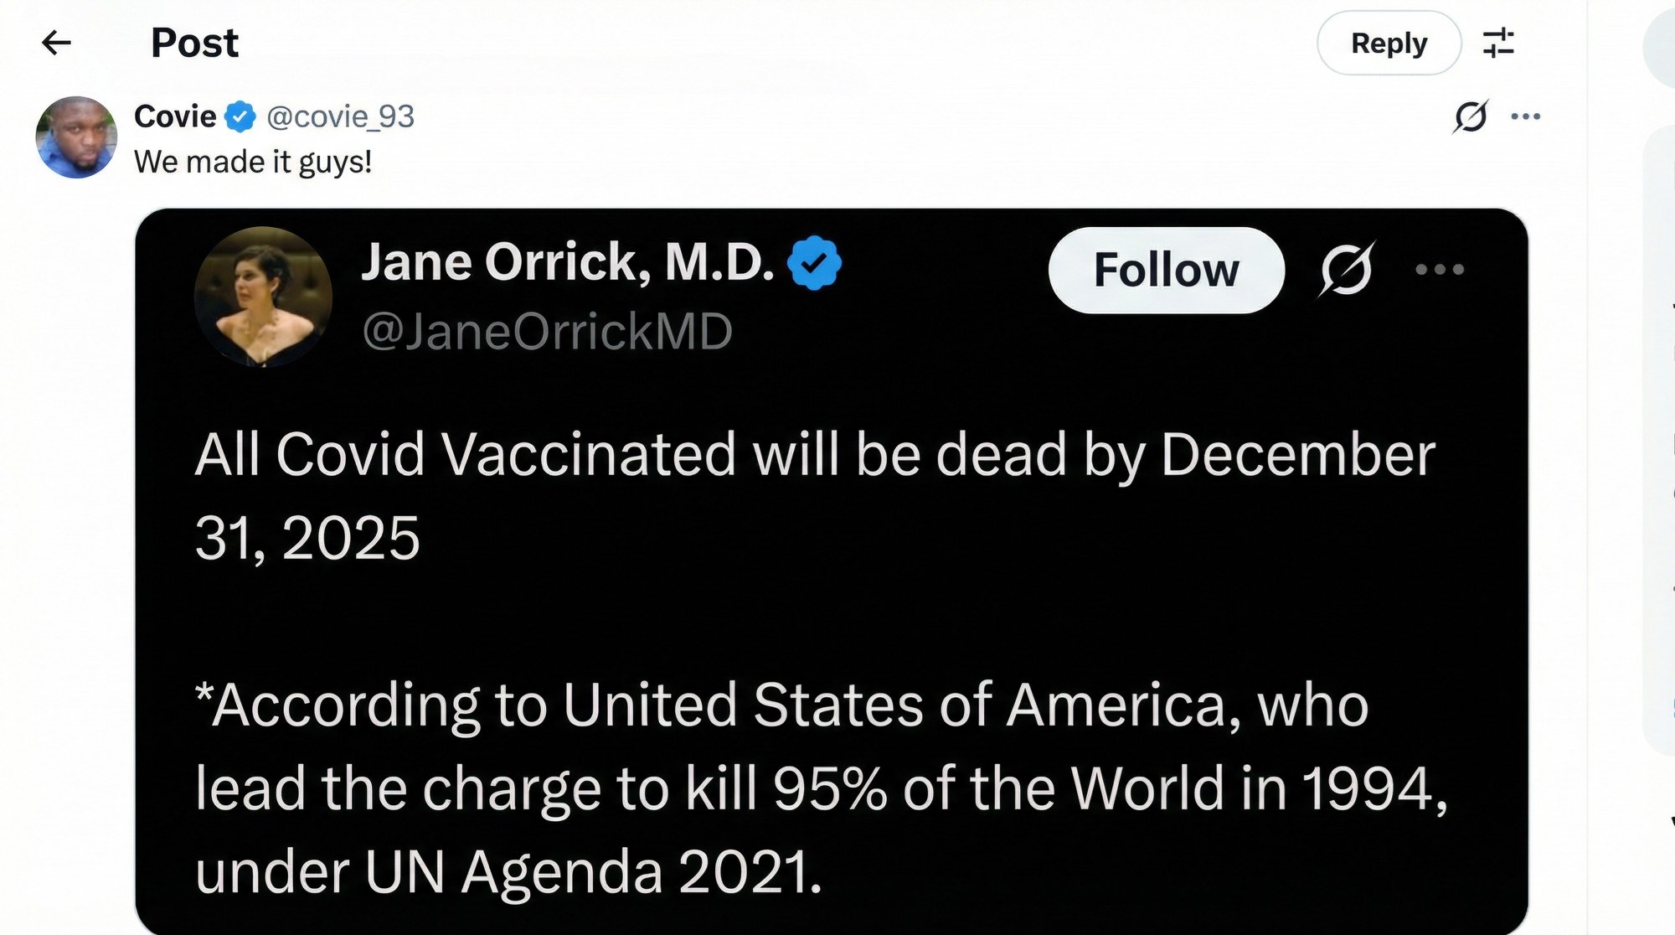Screen dimensions: 1675x935
Task: Click the back arrow
Action: [56, 43]
